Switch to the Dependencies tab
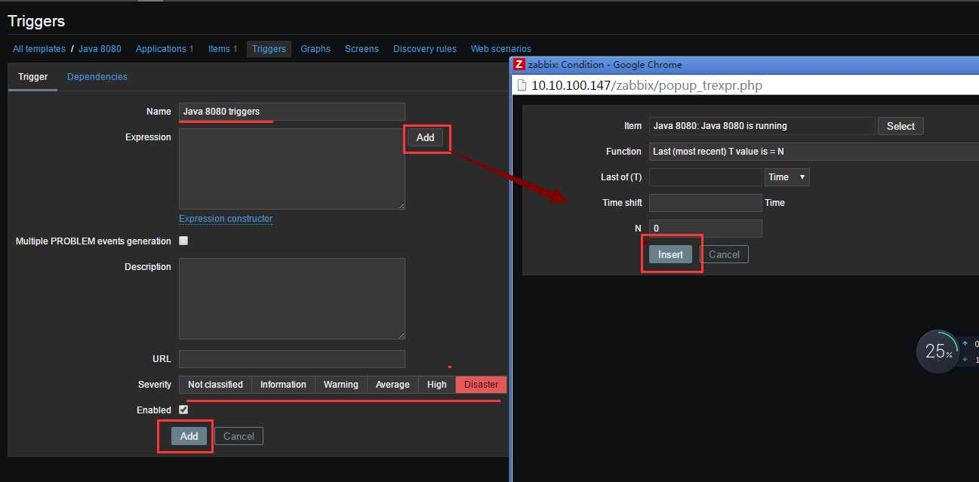This screenshot has width=979, height=482. coord(97,77)
